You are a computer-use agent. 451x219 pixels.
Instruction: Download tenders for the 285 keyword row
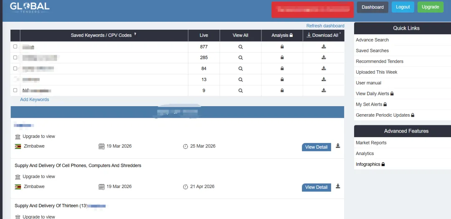click(324, 57)
